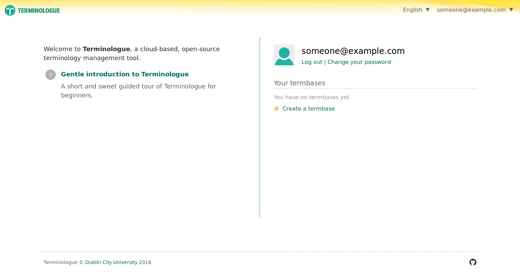Open Change your password

point(359,62)
